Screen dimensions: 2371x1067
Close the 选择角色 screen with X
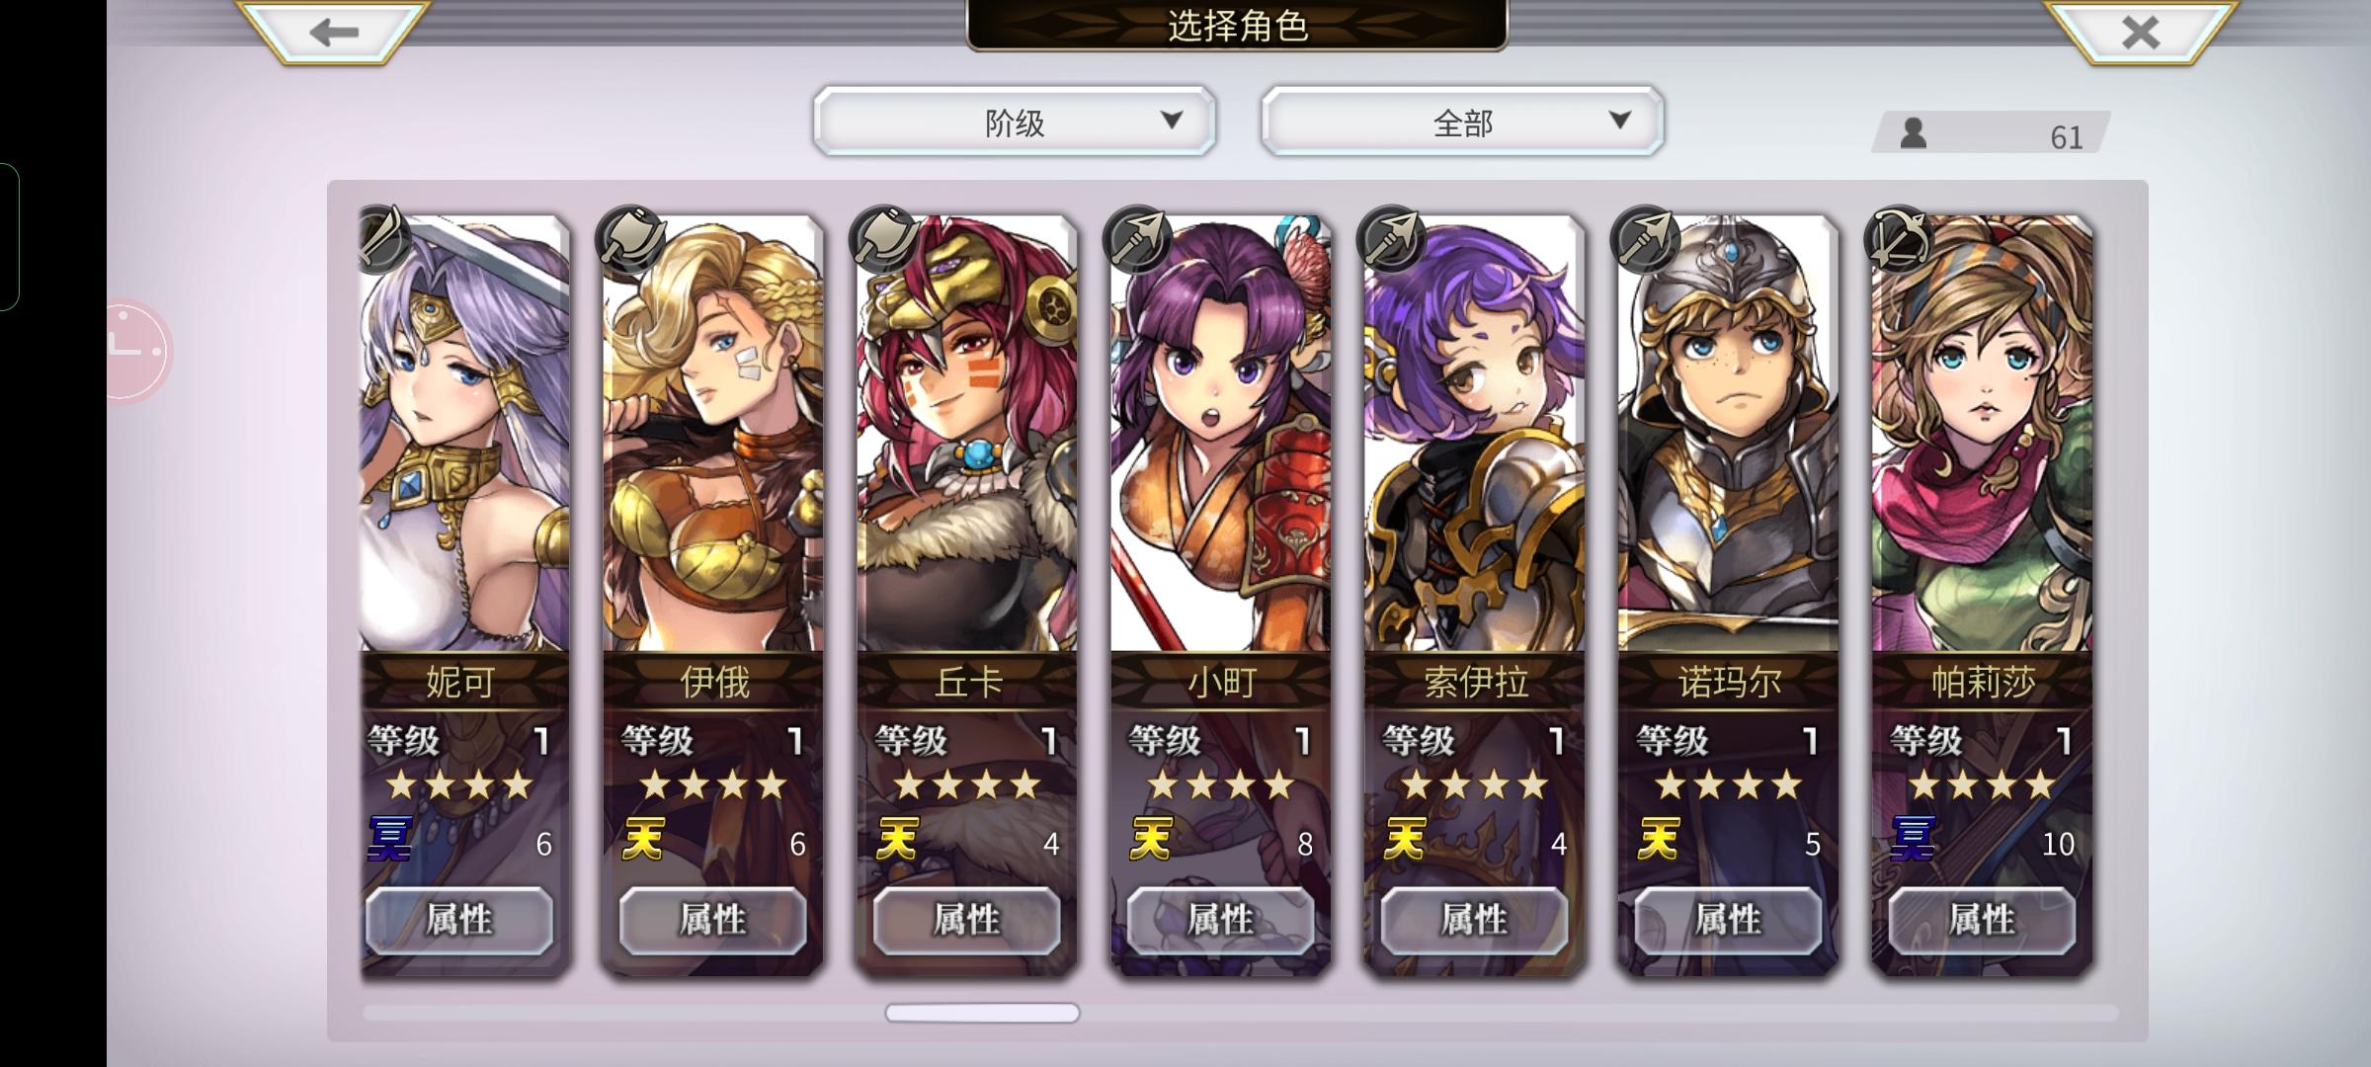(x=2141, y=33)
